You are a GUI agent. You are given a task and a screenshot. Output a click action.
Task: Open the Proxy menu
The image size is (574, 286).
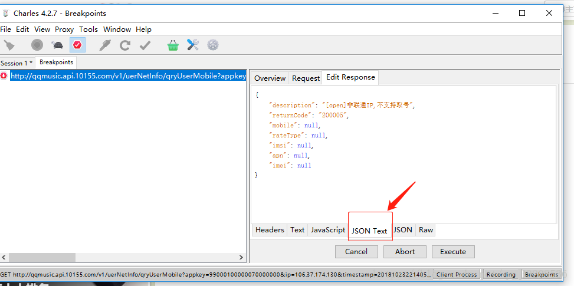[x=64, y=29]
